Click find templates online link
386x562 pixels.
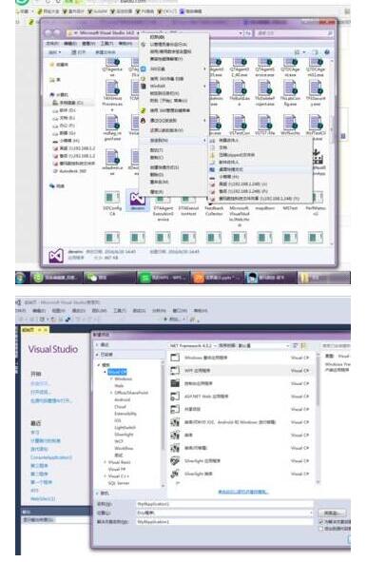[243, 492]
